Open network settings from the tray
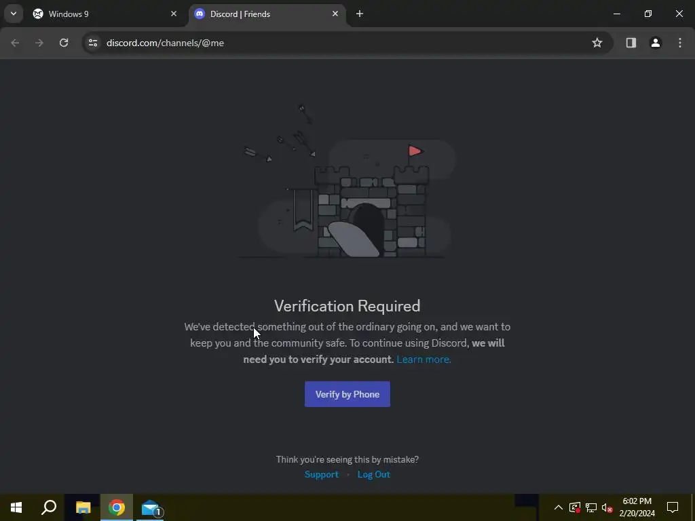Image resolution: width=695 pixels, height=521 pixels. [x=591, y=507]
